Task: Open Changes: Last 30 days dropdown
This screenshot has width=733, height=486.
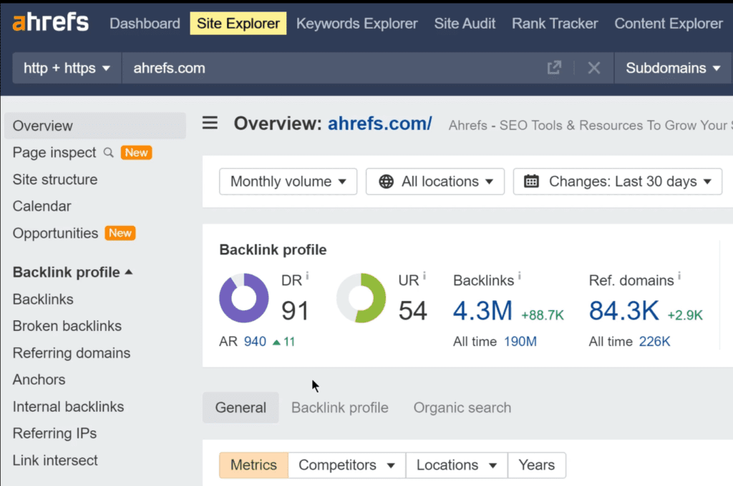Action: [x=618, y=182]
